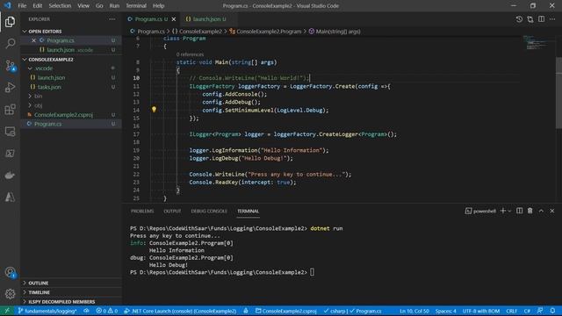Open the Manage gear icon
Image resolution: width=562 pixels, height=316 pixels.
click(x=10, y=294)
